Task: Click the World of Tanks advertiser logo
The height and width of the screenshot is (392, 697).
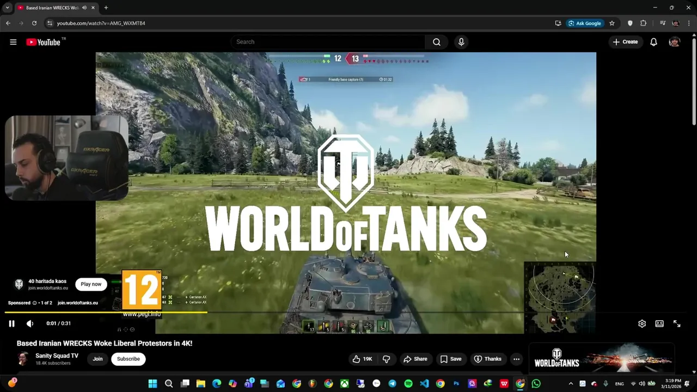Action: tap(19, 284)
